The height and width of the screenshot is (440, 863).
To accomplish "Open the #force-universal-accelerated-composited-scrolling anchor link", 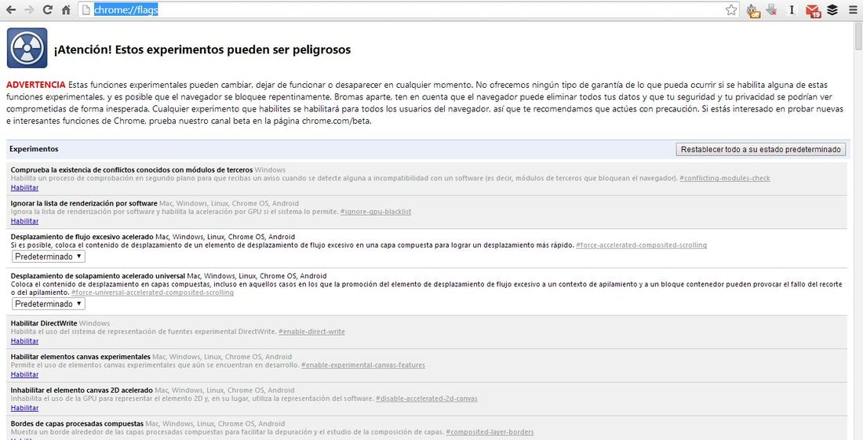I will coord(152,293).
